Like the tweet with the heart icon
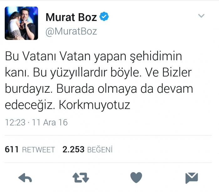This screenshot has height=192, width=219. [x=136, y=177]
